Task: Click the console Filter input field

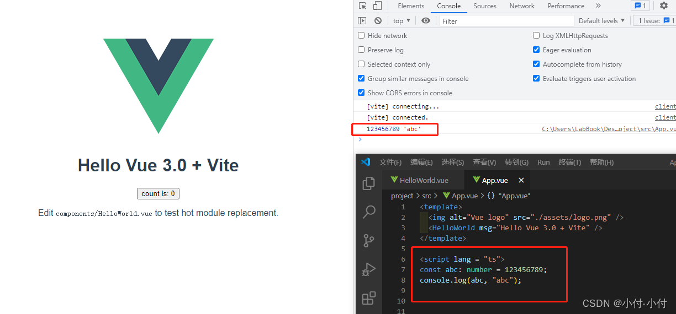Action: (x=507, y=21)
